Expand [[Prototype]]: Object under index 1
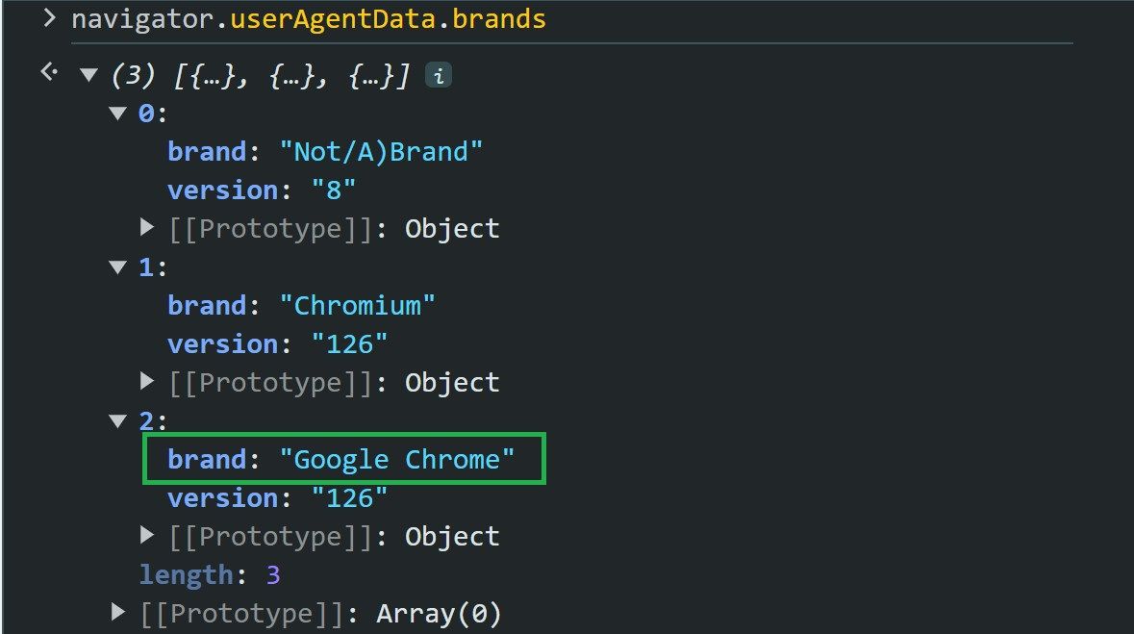 147,381
